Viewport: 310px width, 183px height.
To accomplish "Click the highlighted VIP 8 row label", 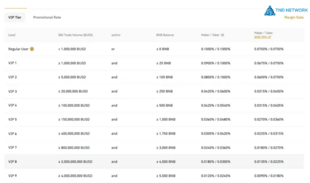I will (x=13, y=162).
